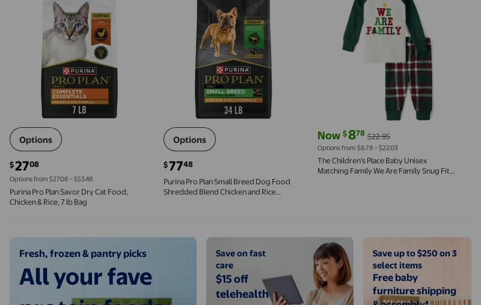Click the crossed-out $22.95 original price
Screen dimensions: 481x305
pos(379,136)
